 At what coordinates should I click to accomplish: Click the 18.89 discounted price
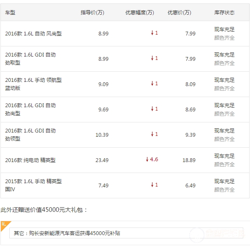pyautogui.click(x=189, y=160)
